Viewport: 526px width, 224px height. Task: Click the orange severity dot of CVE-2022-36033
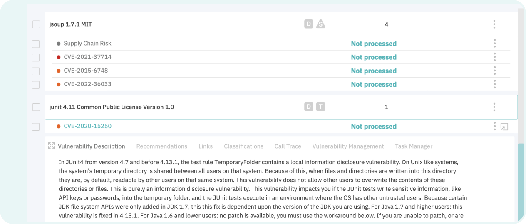coord(59,85)
